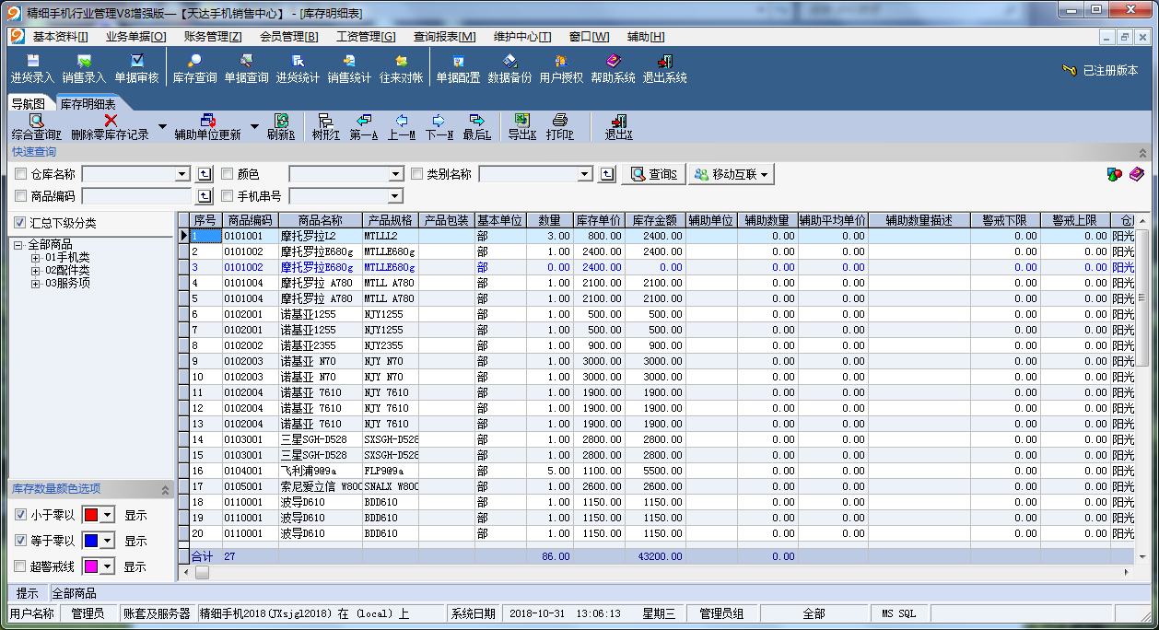Click 删除零库存记录 delete zero-stock records

(x=111, y=127)
